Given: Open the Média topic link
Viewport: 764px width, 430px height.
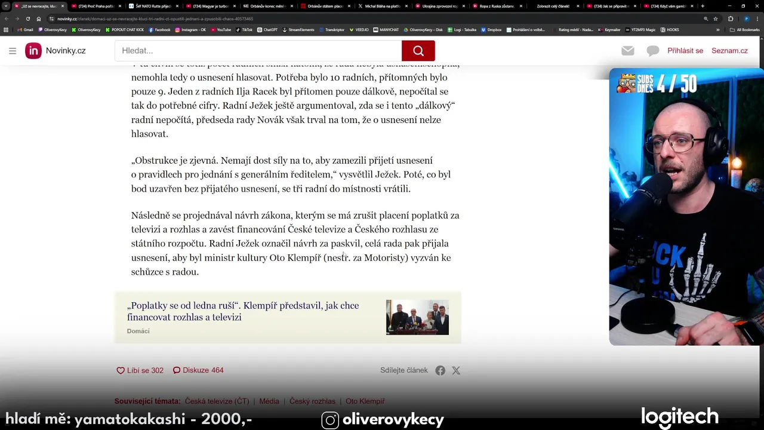Looking at the screenshot, I should click(x=269, y=401).
